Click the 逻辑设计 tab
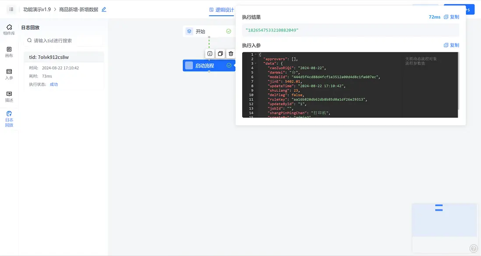Viewport: 481px width, 256px height. pos(222,10)
